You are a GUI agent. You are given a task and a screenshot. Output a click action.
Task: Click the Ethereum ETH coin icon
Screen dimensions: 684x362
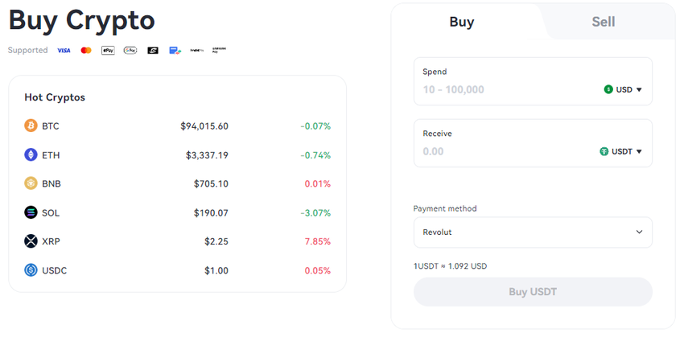click(x=31, y=154)
